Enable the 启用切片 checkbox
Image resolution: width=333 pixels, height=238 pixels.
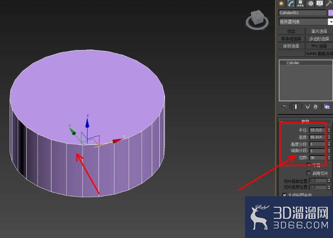tap(308, 173)
